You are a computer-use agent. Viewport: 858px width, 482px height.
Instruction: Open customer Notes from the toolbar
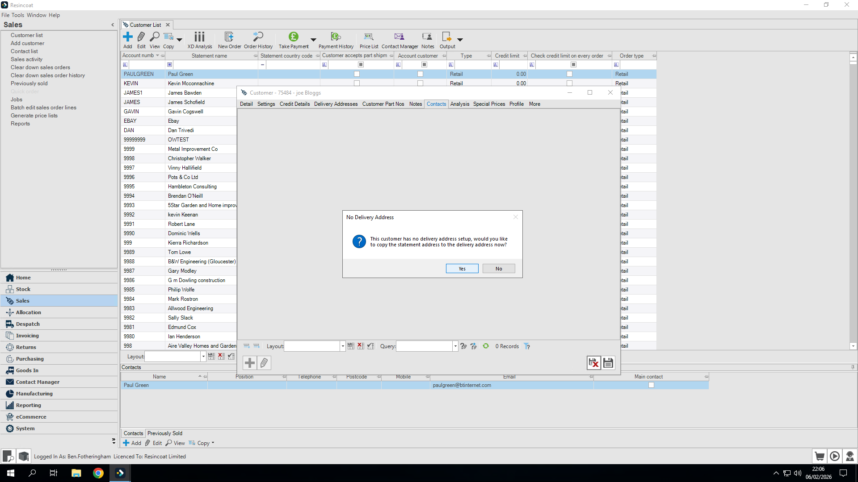[427, 40]
